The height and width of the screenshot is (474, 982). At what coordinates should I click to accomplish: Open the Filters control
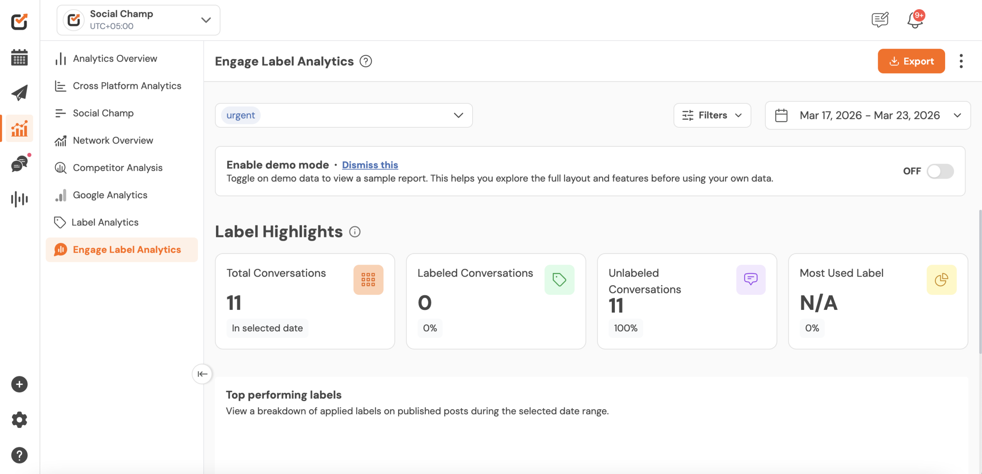[x=712, y=115]
